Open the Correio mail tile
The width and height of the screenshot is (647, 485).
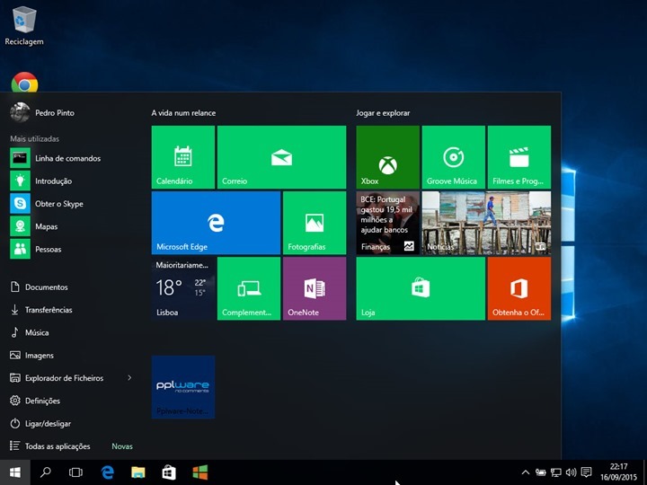(x=281, y=157)
